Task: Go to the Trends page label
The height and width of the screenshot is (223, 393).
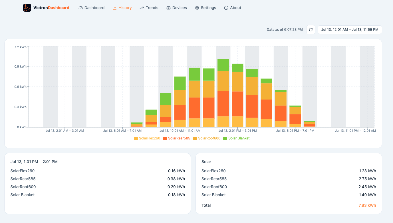Action: point(152,8)
